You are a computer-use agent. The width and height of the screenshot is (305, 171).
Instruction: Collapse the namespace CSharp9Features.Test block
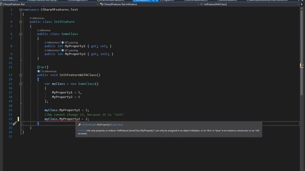[x=20, y=9]
